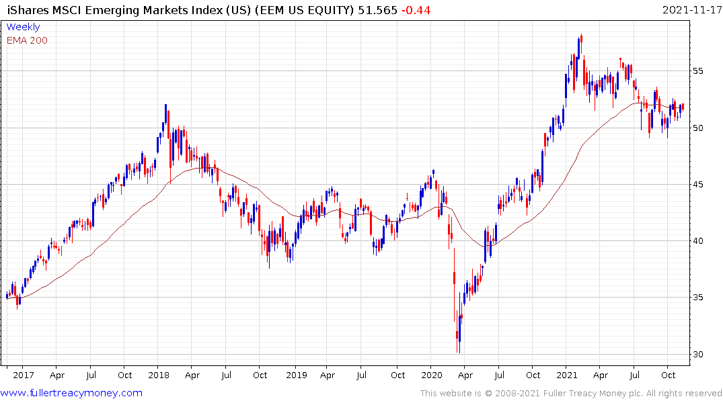Click the 2020 year label on time axis
Viewport: 723px width, 403px height.
[432, 375]
